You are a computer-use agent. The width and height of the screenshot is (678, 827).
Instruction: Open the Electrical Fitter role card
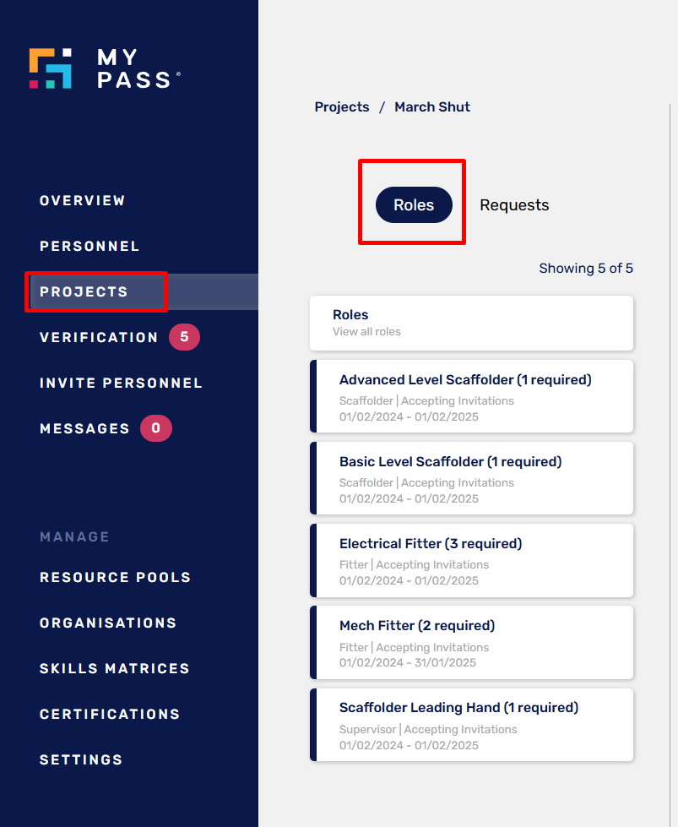pos(471,561)
